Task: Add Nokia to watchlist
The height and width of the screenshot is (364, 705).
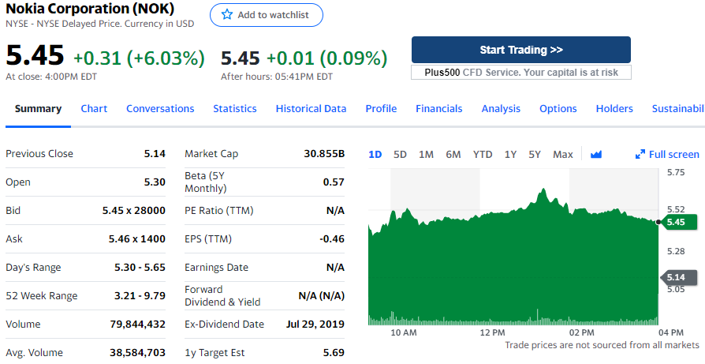Action: click(x=267, y=15)
